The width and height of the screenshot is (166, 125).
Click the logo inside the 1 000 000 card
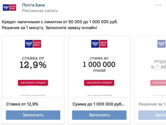click(x=99, y=44)
